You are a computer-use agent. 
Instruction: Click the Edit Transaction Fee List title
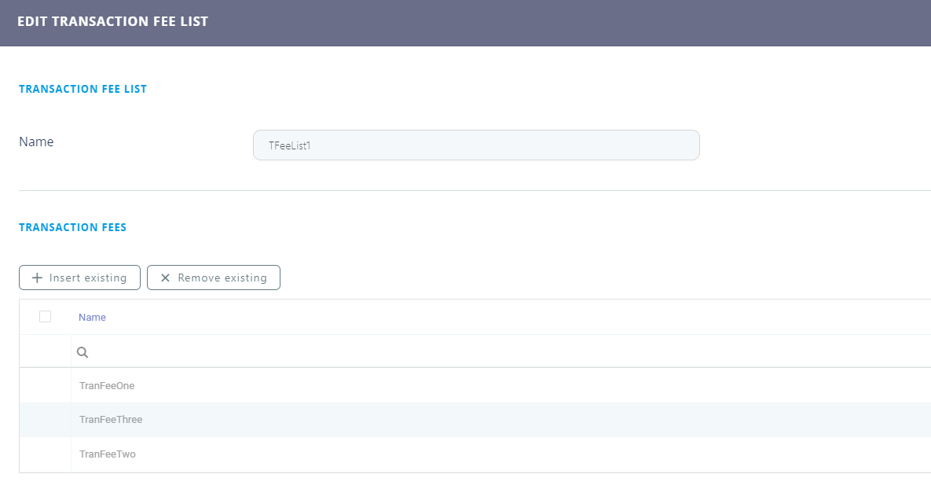[x=112, y=22]
